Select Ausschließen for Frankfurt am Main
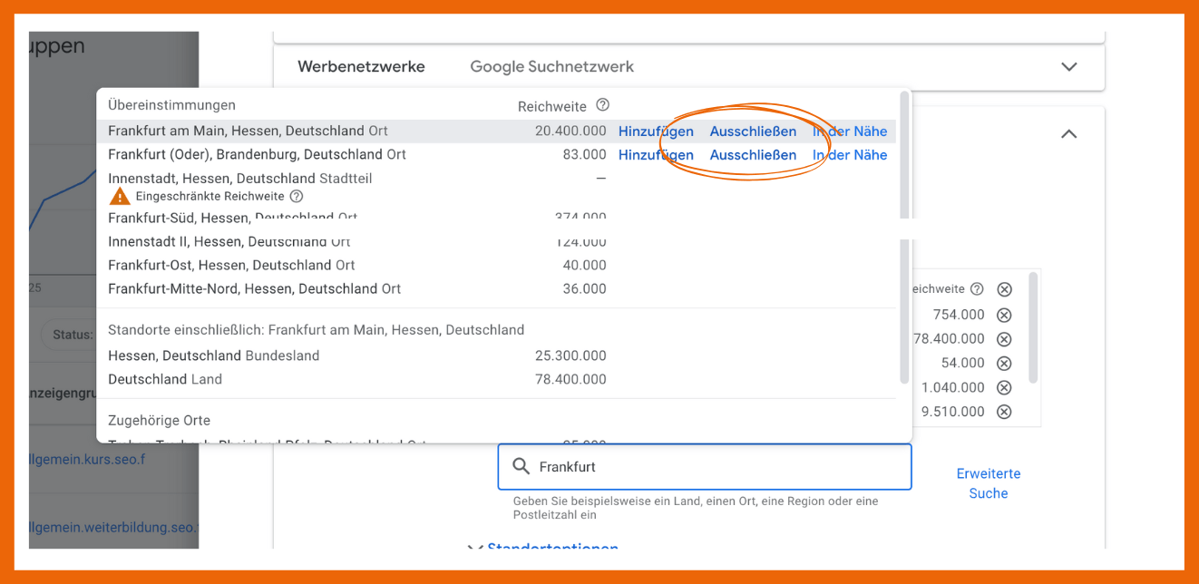The height and width of the screenshot is (584, 1199). (x=753, y=131)
